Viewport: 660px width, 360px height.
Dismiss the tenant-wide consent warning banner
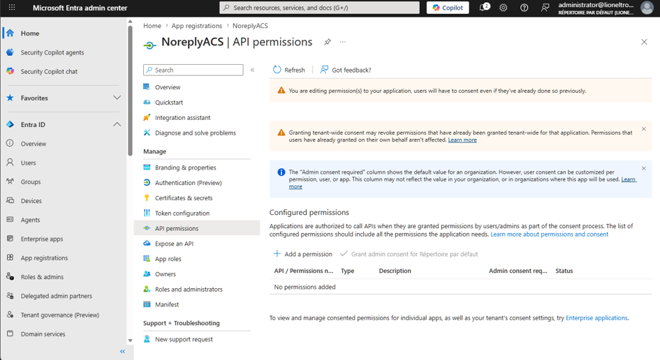(x=643, y=129)
